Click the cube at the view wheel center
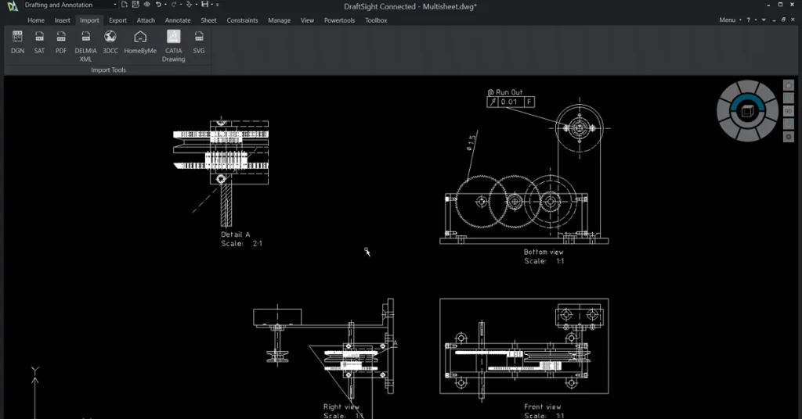 click(x=747, y=110)
